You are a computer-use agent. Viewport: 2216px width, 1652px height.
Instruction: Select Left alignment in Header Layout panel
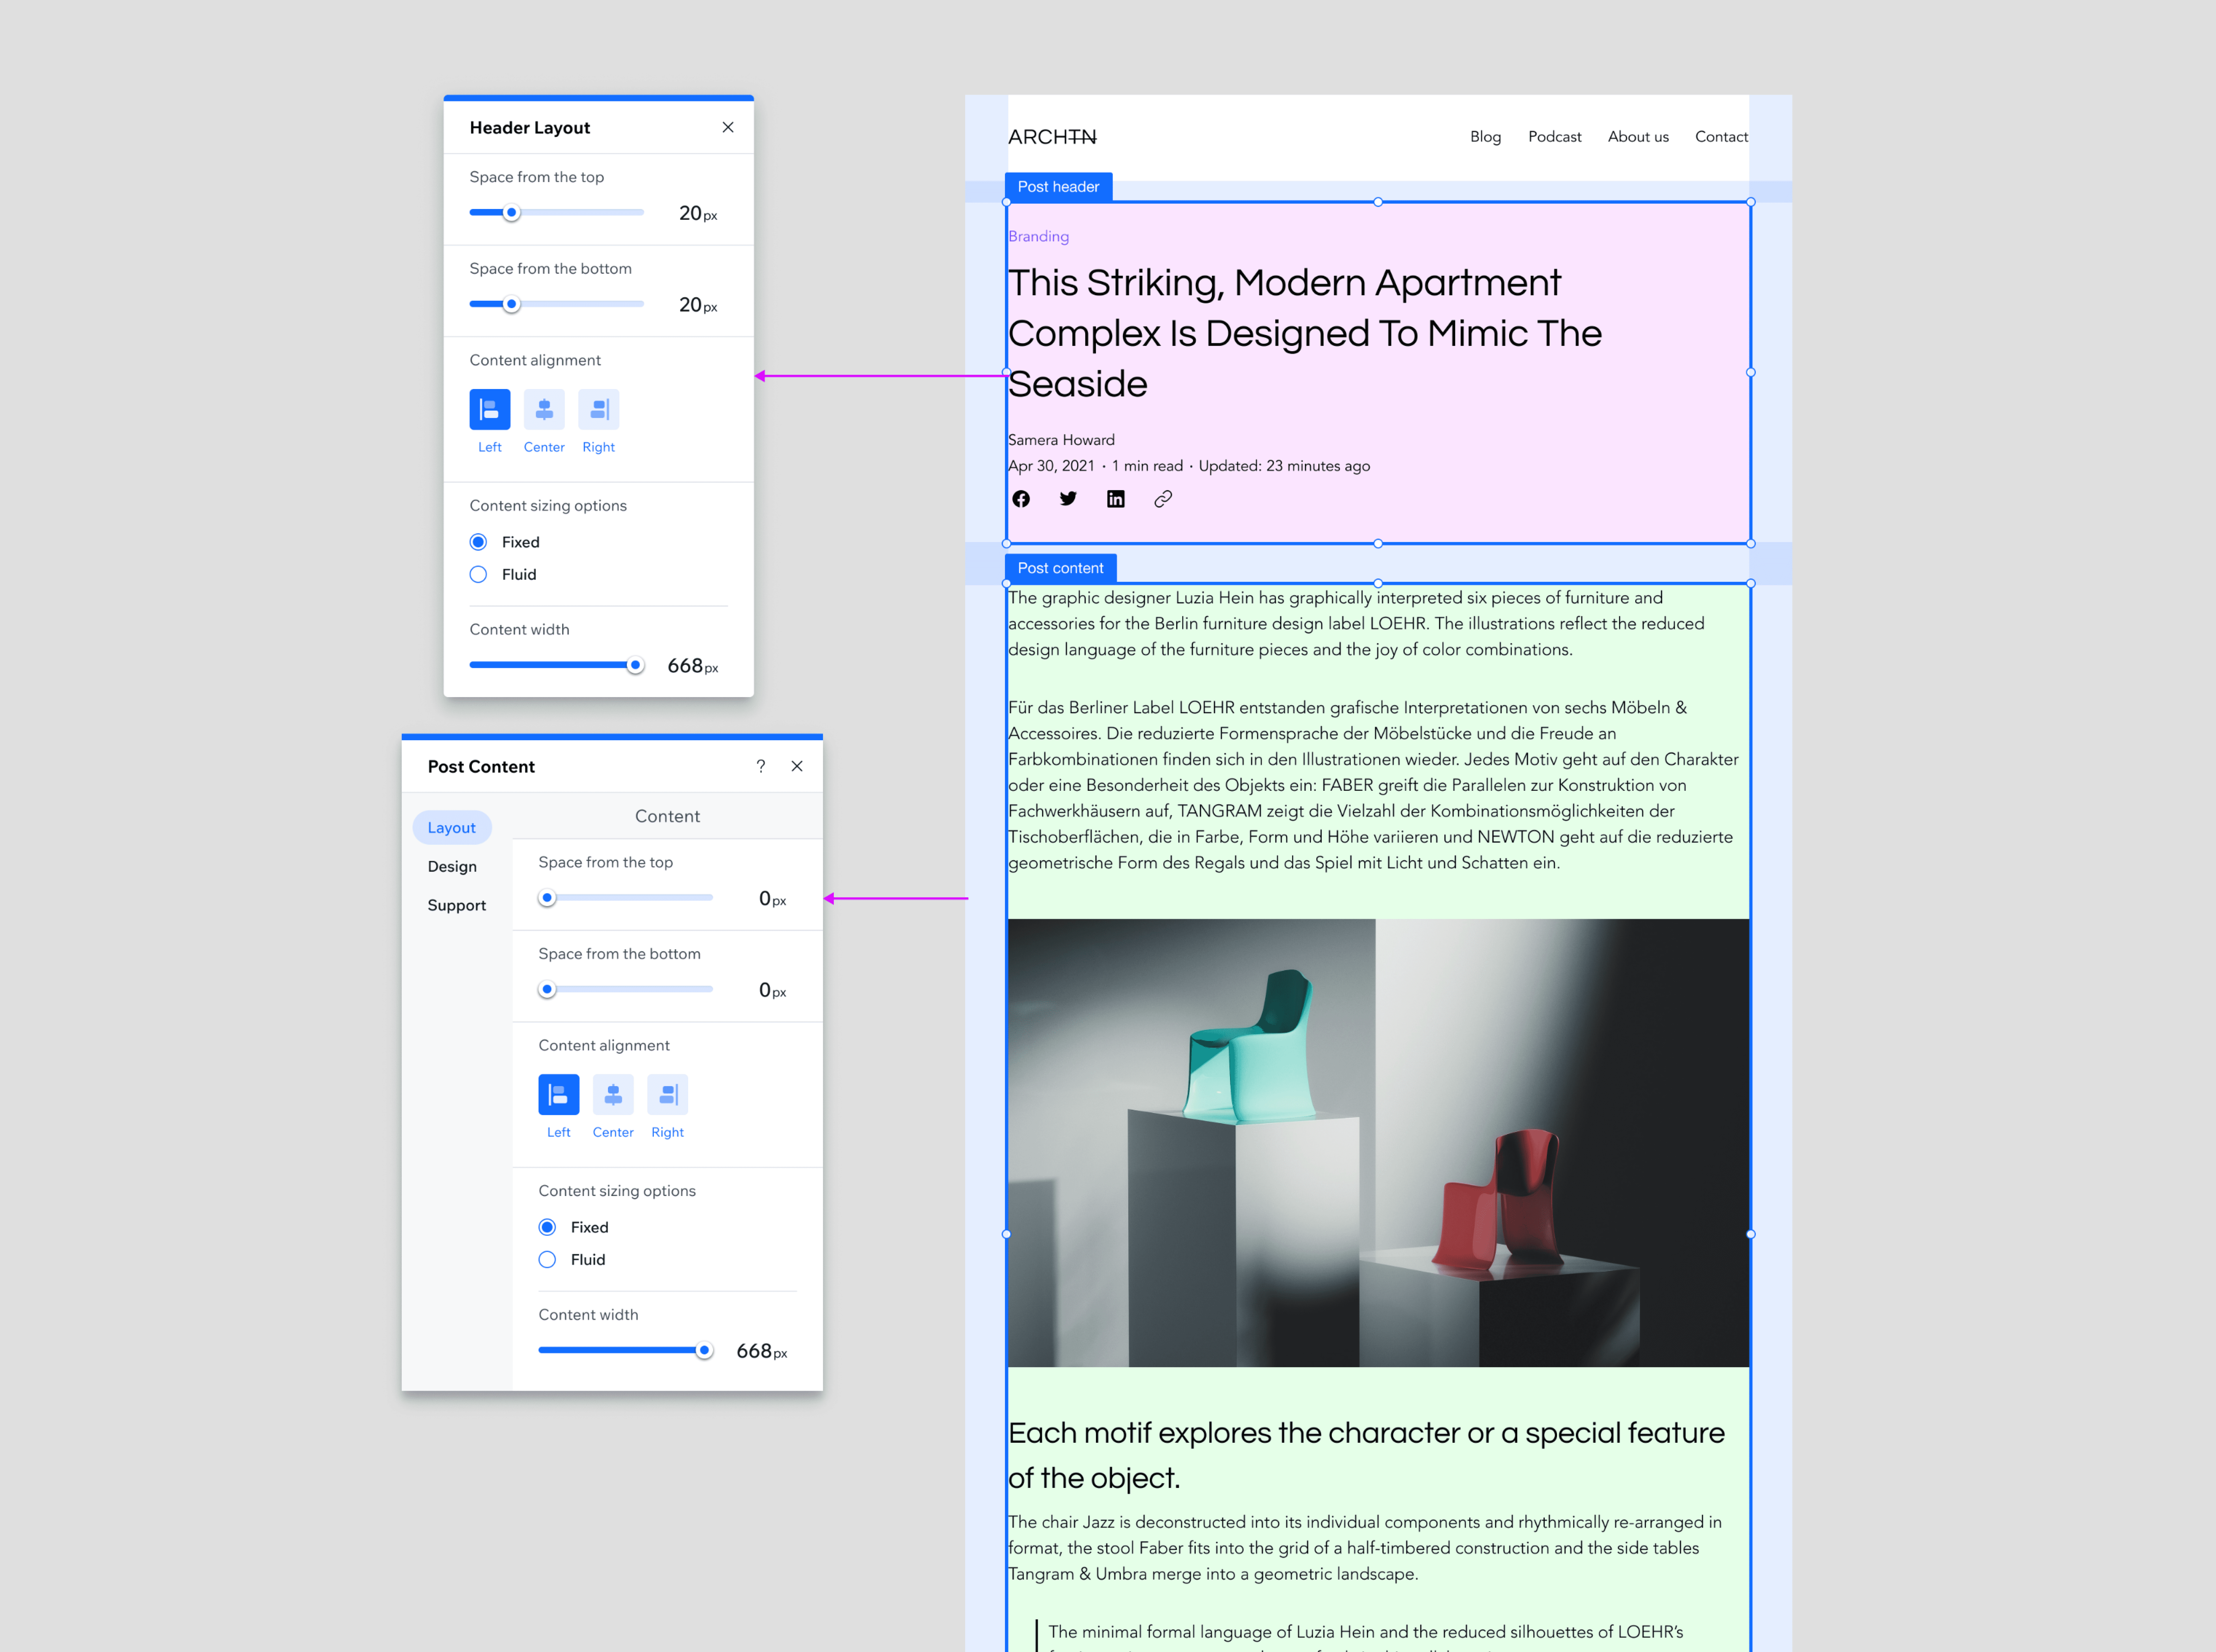click(490, 409)
